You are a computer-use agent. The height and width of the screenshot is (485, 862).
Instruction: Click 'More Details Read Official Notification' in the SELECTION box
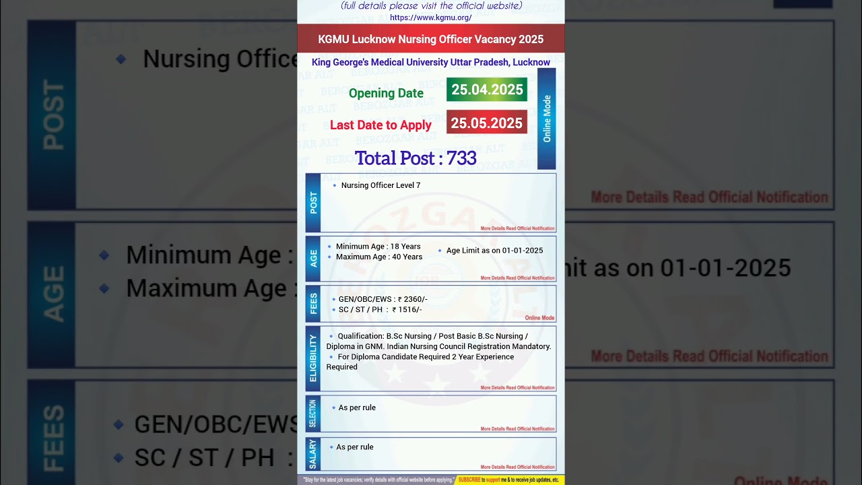[517, 428]
